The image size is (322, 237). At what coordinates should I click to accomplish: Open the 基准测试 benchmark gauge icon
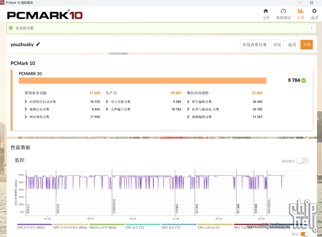[283, 11]
